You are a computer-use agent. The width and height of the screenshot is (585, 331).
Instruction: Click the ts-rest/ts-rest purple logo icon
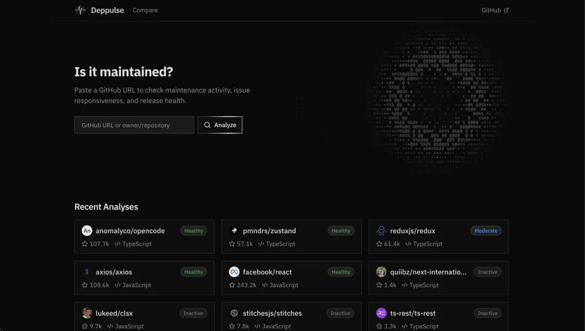coord(381,313)
